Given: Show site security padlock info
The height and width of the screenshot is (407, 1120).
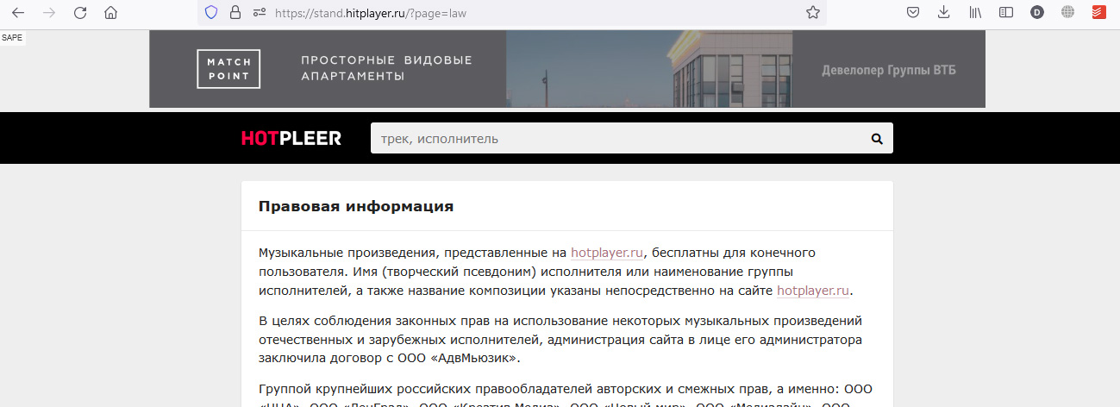Looking at the screenshot, I should [235, 13].
